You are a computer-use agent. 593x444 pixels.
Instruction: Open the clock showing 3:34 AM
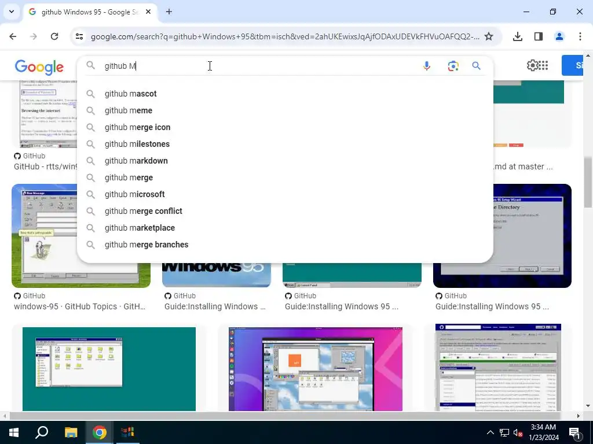543,432
